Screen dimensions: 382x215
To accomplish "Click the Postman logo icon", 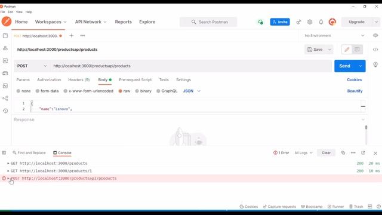I will (x=7, y=21).
